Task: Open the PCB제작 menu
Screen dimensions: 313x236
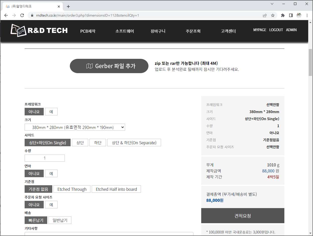Action: click(88, 31)
